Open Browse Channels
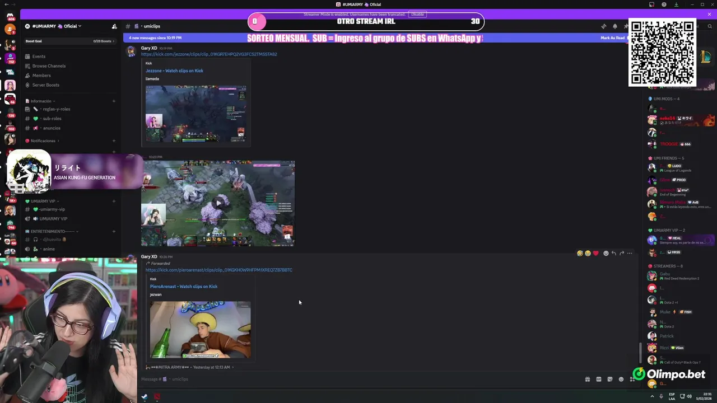Screen dimensions: 717x403 tap(49, 66)
